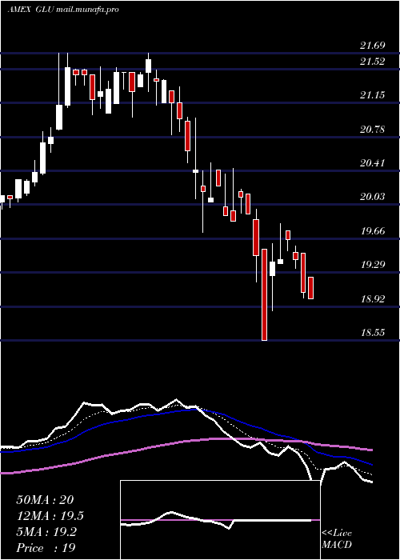Screen dimensions: 400x560
Task: Click the 19.29 price level label
Action: point(373,265)
